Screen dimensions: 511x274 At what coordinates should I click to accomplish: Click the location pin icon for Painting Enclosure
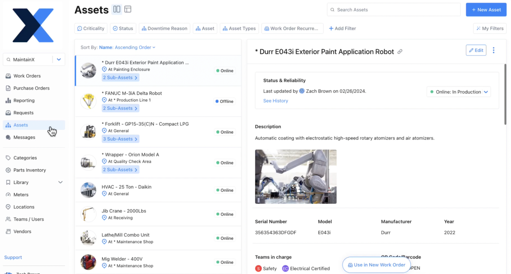click(104, 69)
